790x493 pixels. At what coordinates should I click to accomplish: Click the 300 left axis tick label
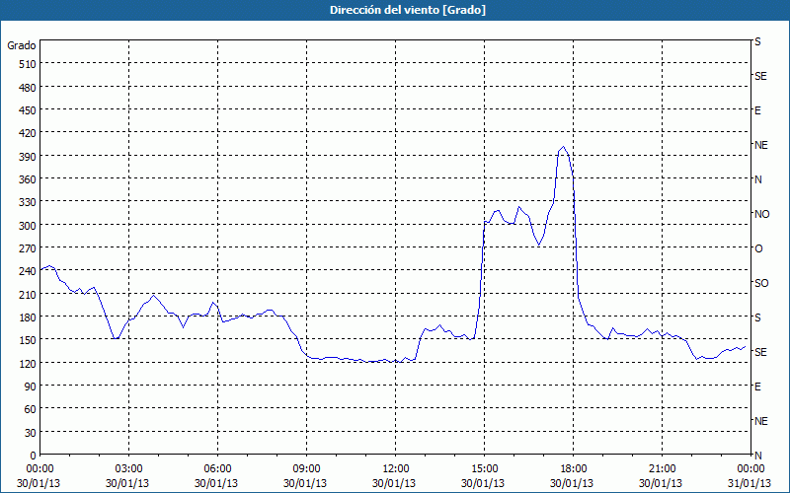click(x=28, y=226)
